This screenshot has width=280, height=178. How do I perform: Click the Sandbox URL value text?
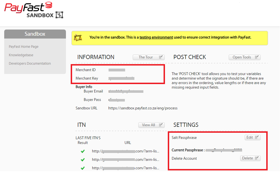pyautogui.click(x=143, y=108)
